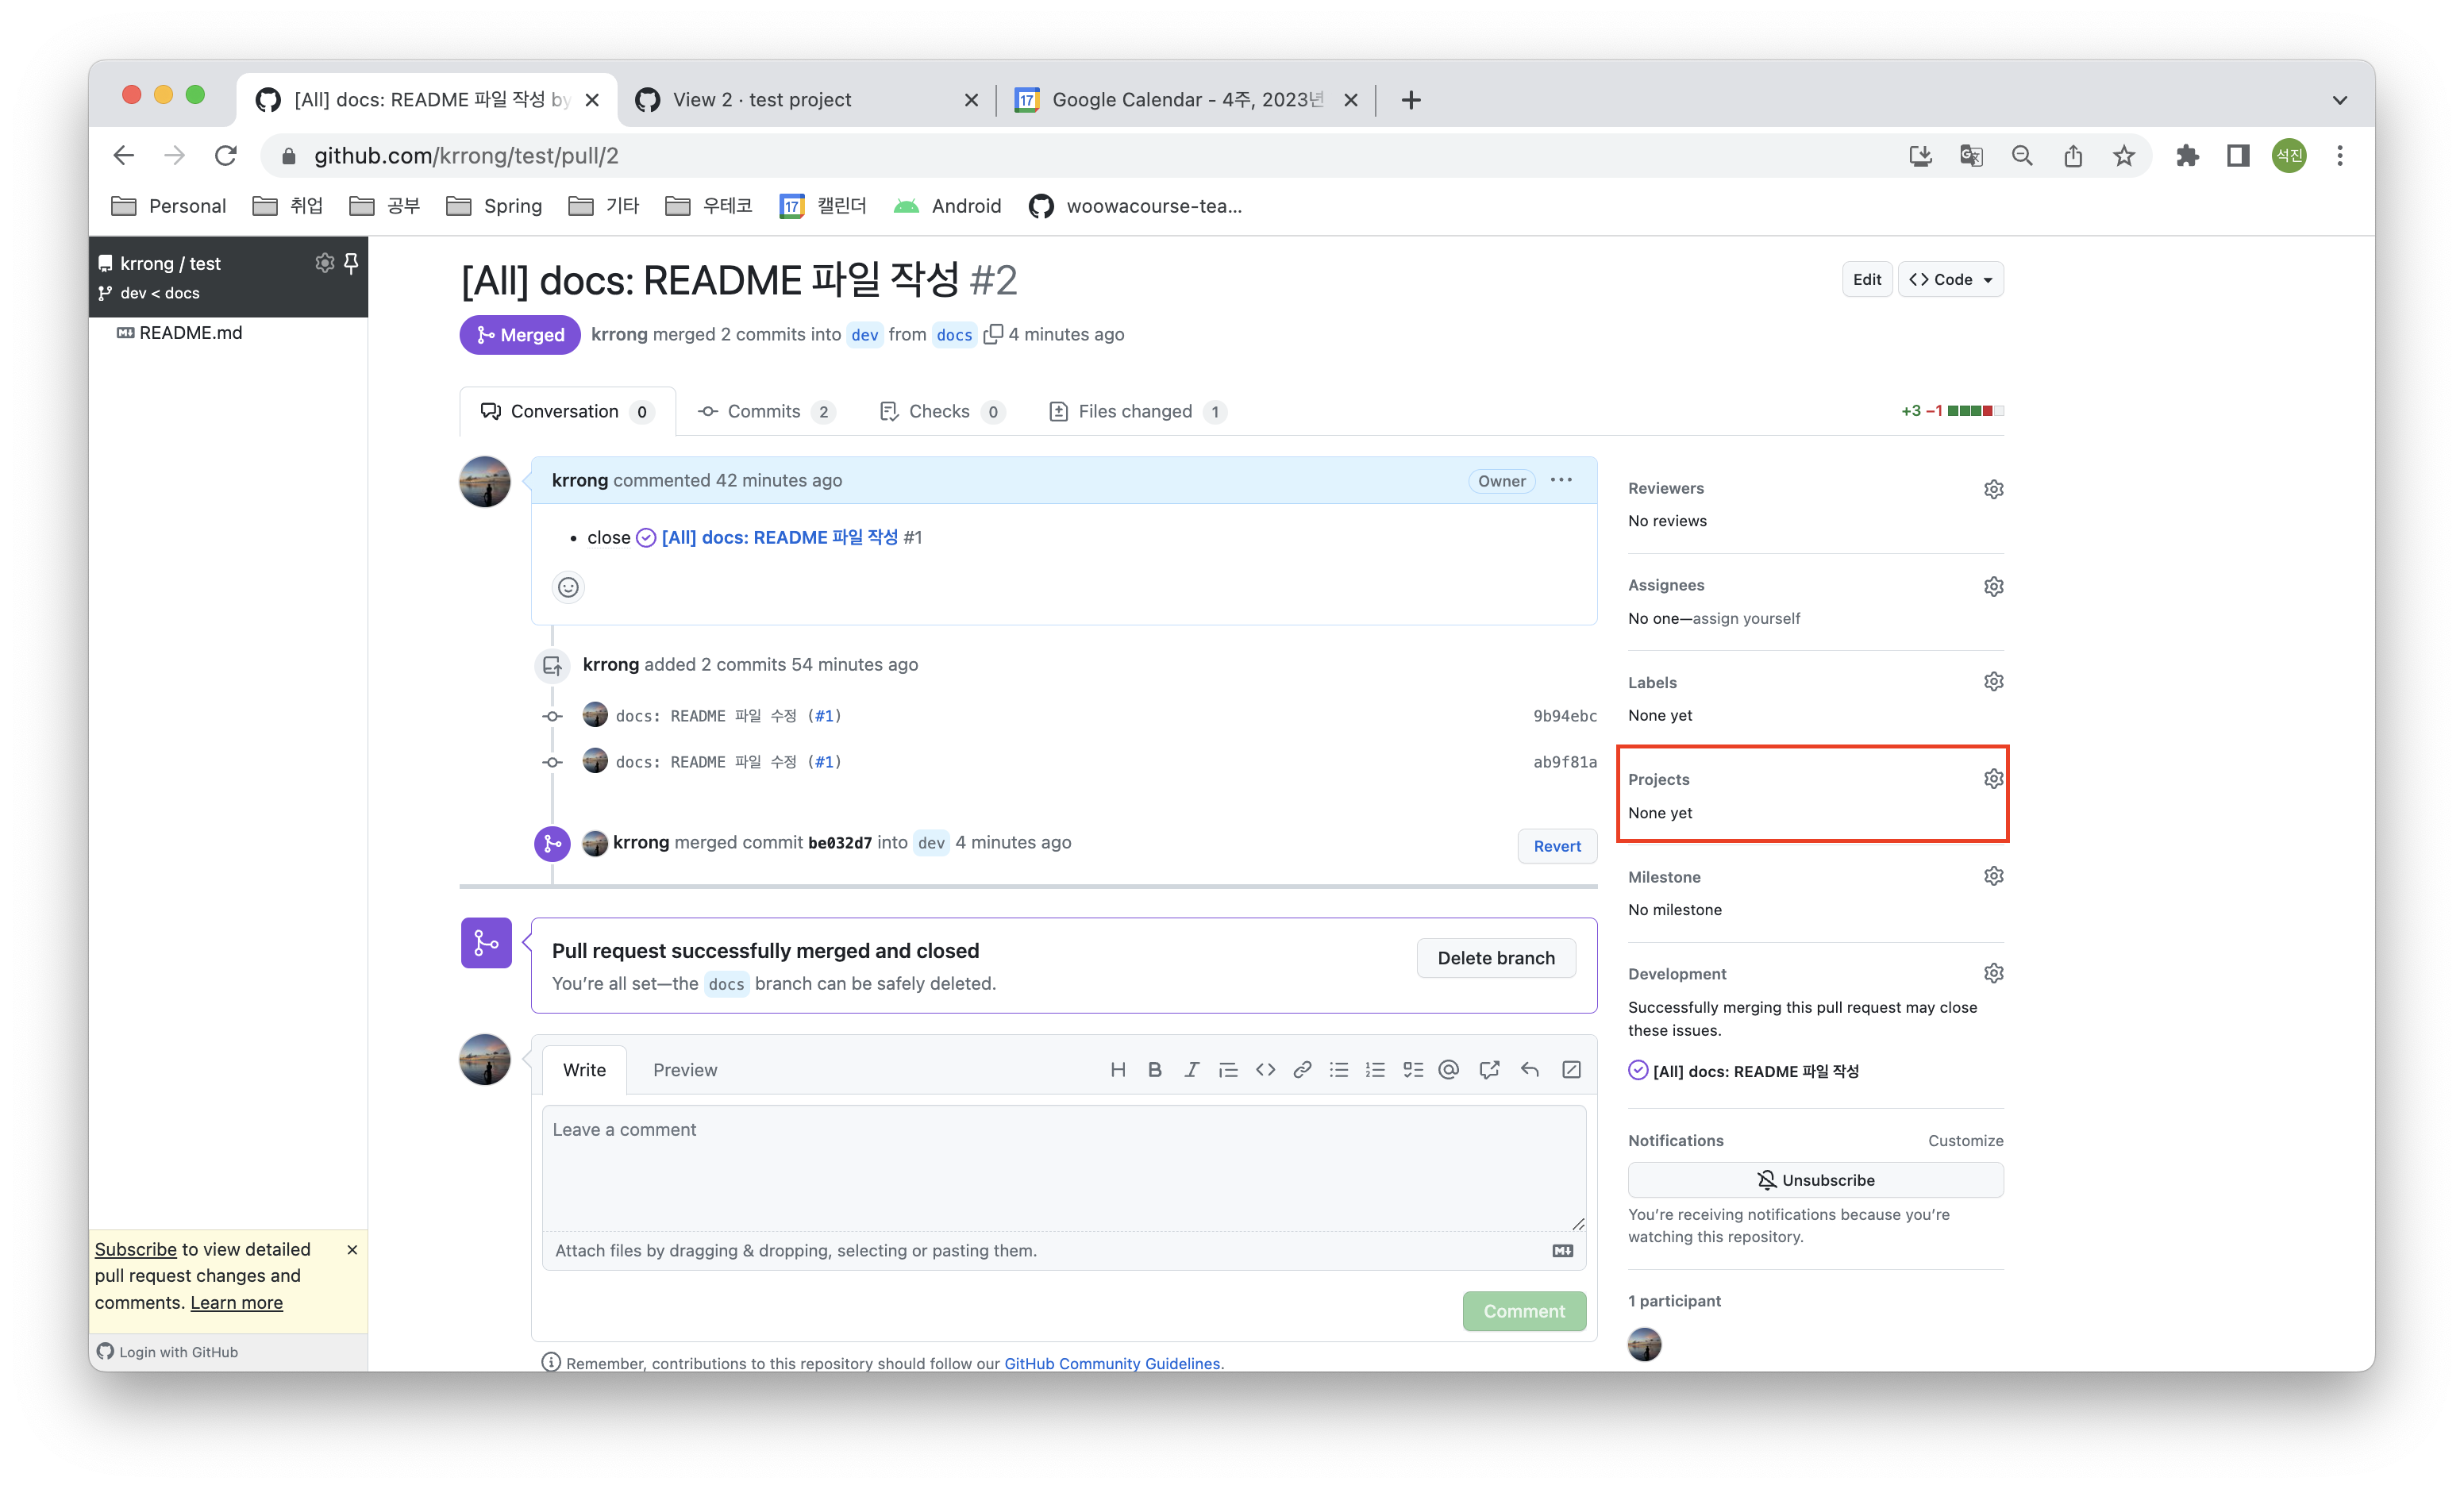The height and width of the screenshot is (1489, 2464).
Task: Open the three-dot menu on krrong's comment
Action: click(1561, 480)
